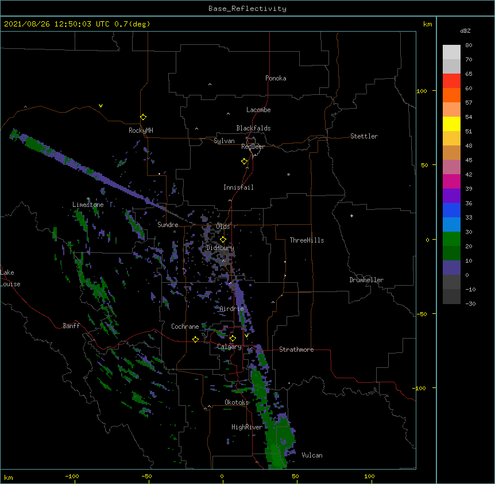Click the Didsbury label
495x484 pixels.
pyautogui.click(x=221, y=248)
